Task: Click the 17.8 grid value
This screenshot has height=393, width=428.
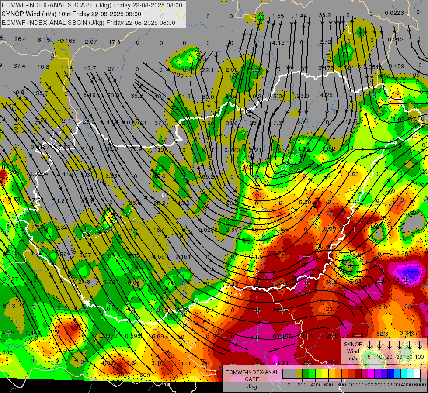Action: tap(115, 42)
